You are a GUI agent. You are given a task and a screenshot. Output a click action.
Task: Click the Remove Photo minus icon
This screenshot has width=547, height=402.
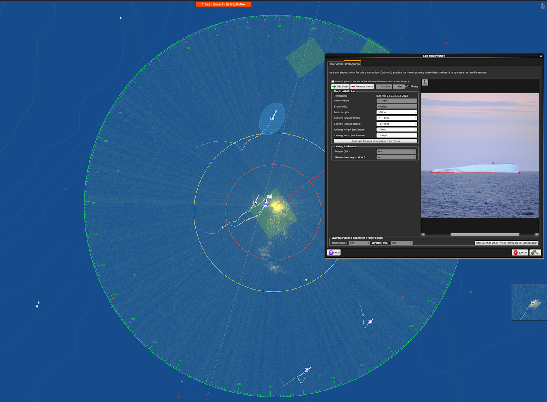[x=353, y=87]
